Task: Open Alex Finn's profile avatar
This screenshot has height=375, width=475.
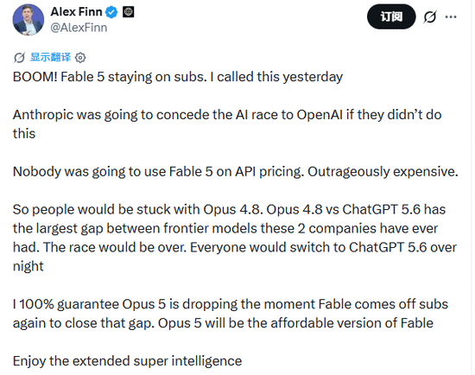Action: click(28, 20)
